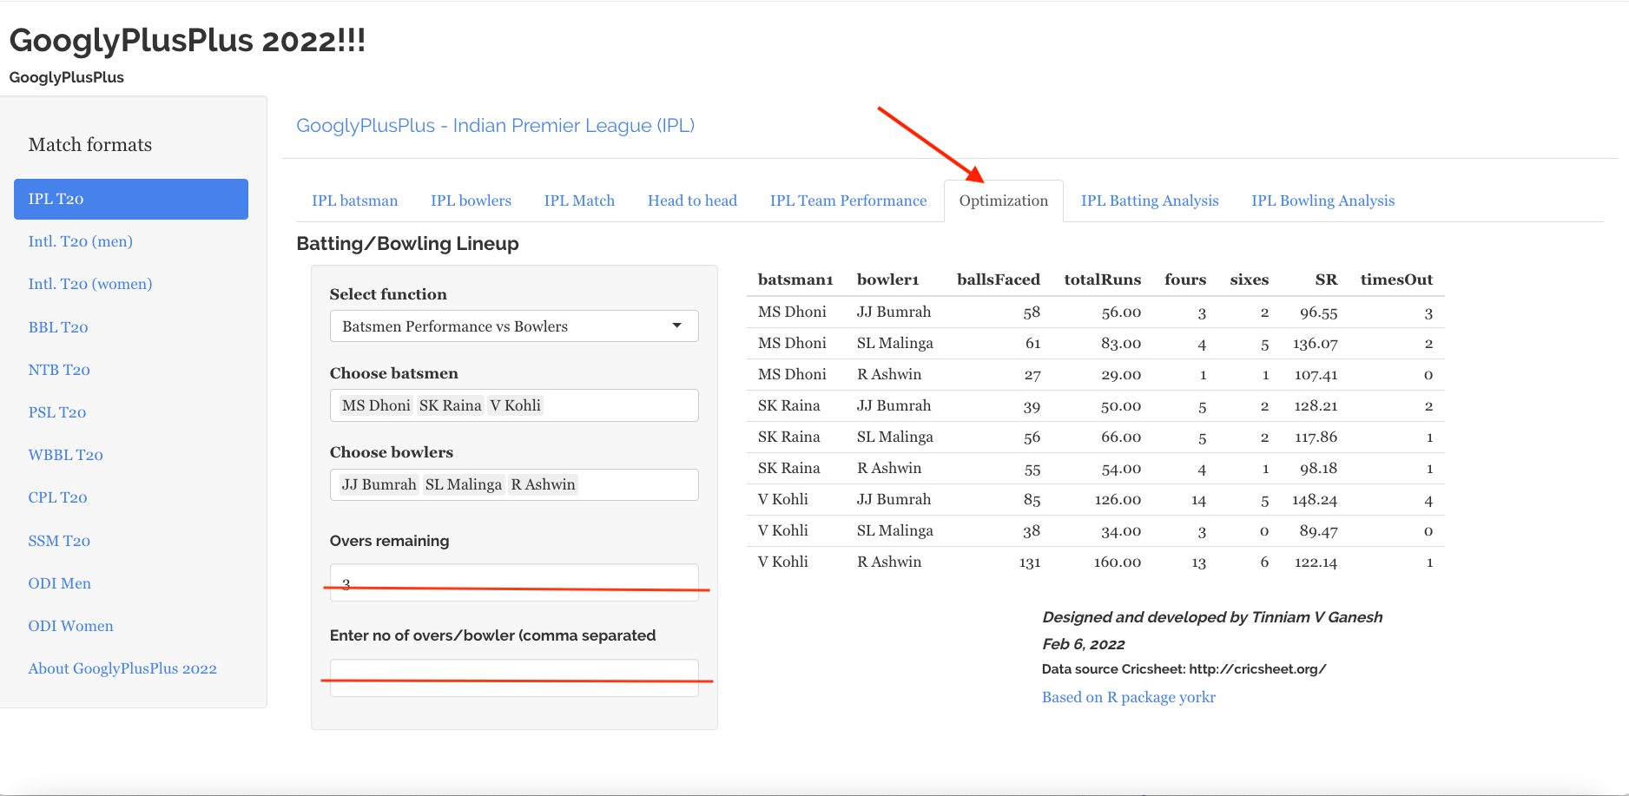Go to the IPL Match tab
Image resolution: width=1629 pixels, height=796 pixels.
coord(579,201)
